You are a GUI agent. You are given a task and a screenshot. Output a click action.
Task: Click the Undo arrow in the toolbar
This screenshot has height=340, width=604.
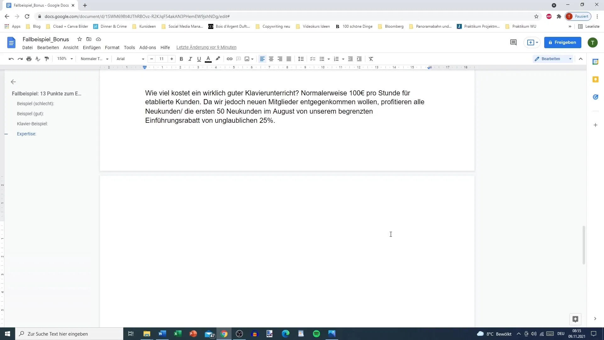11,59
